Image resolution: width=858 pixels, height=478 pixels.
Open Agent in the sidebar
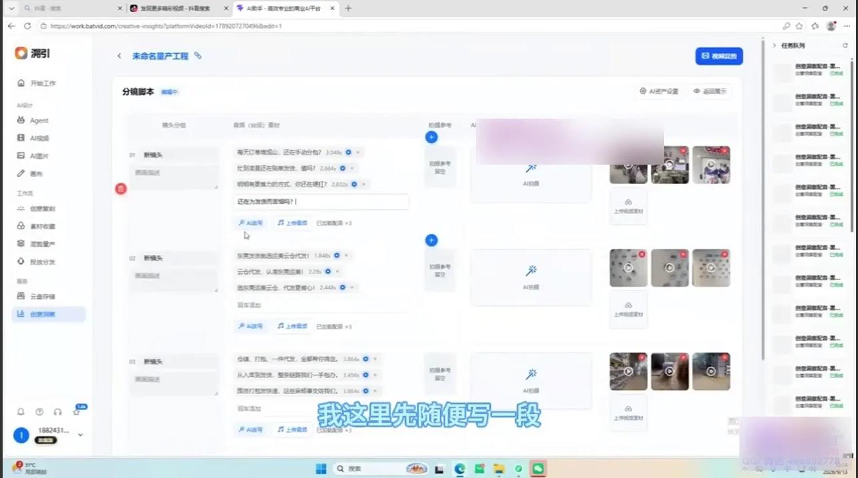(x=39, y=121)
